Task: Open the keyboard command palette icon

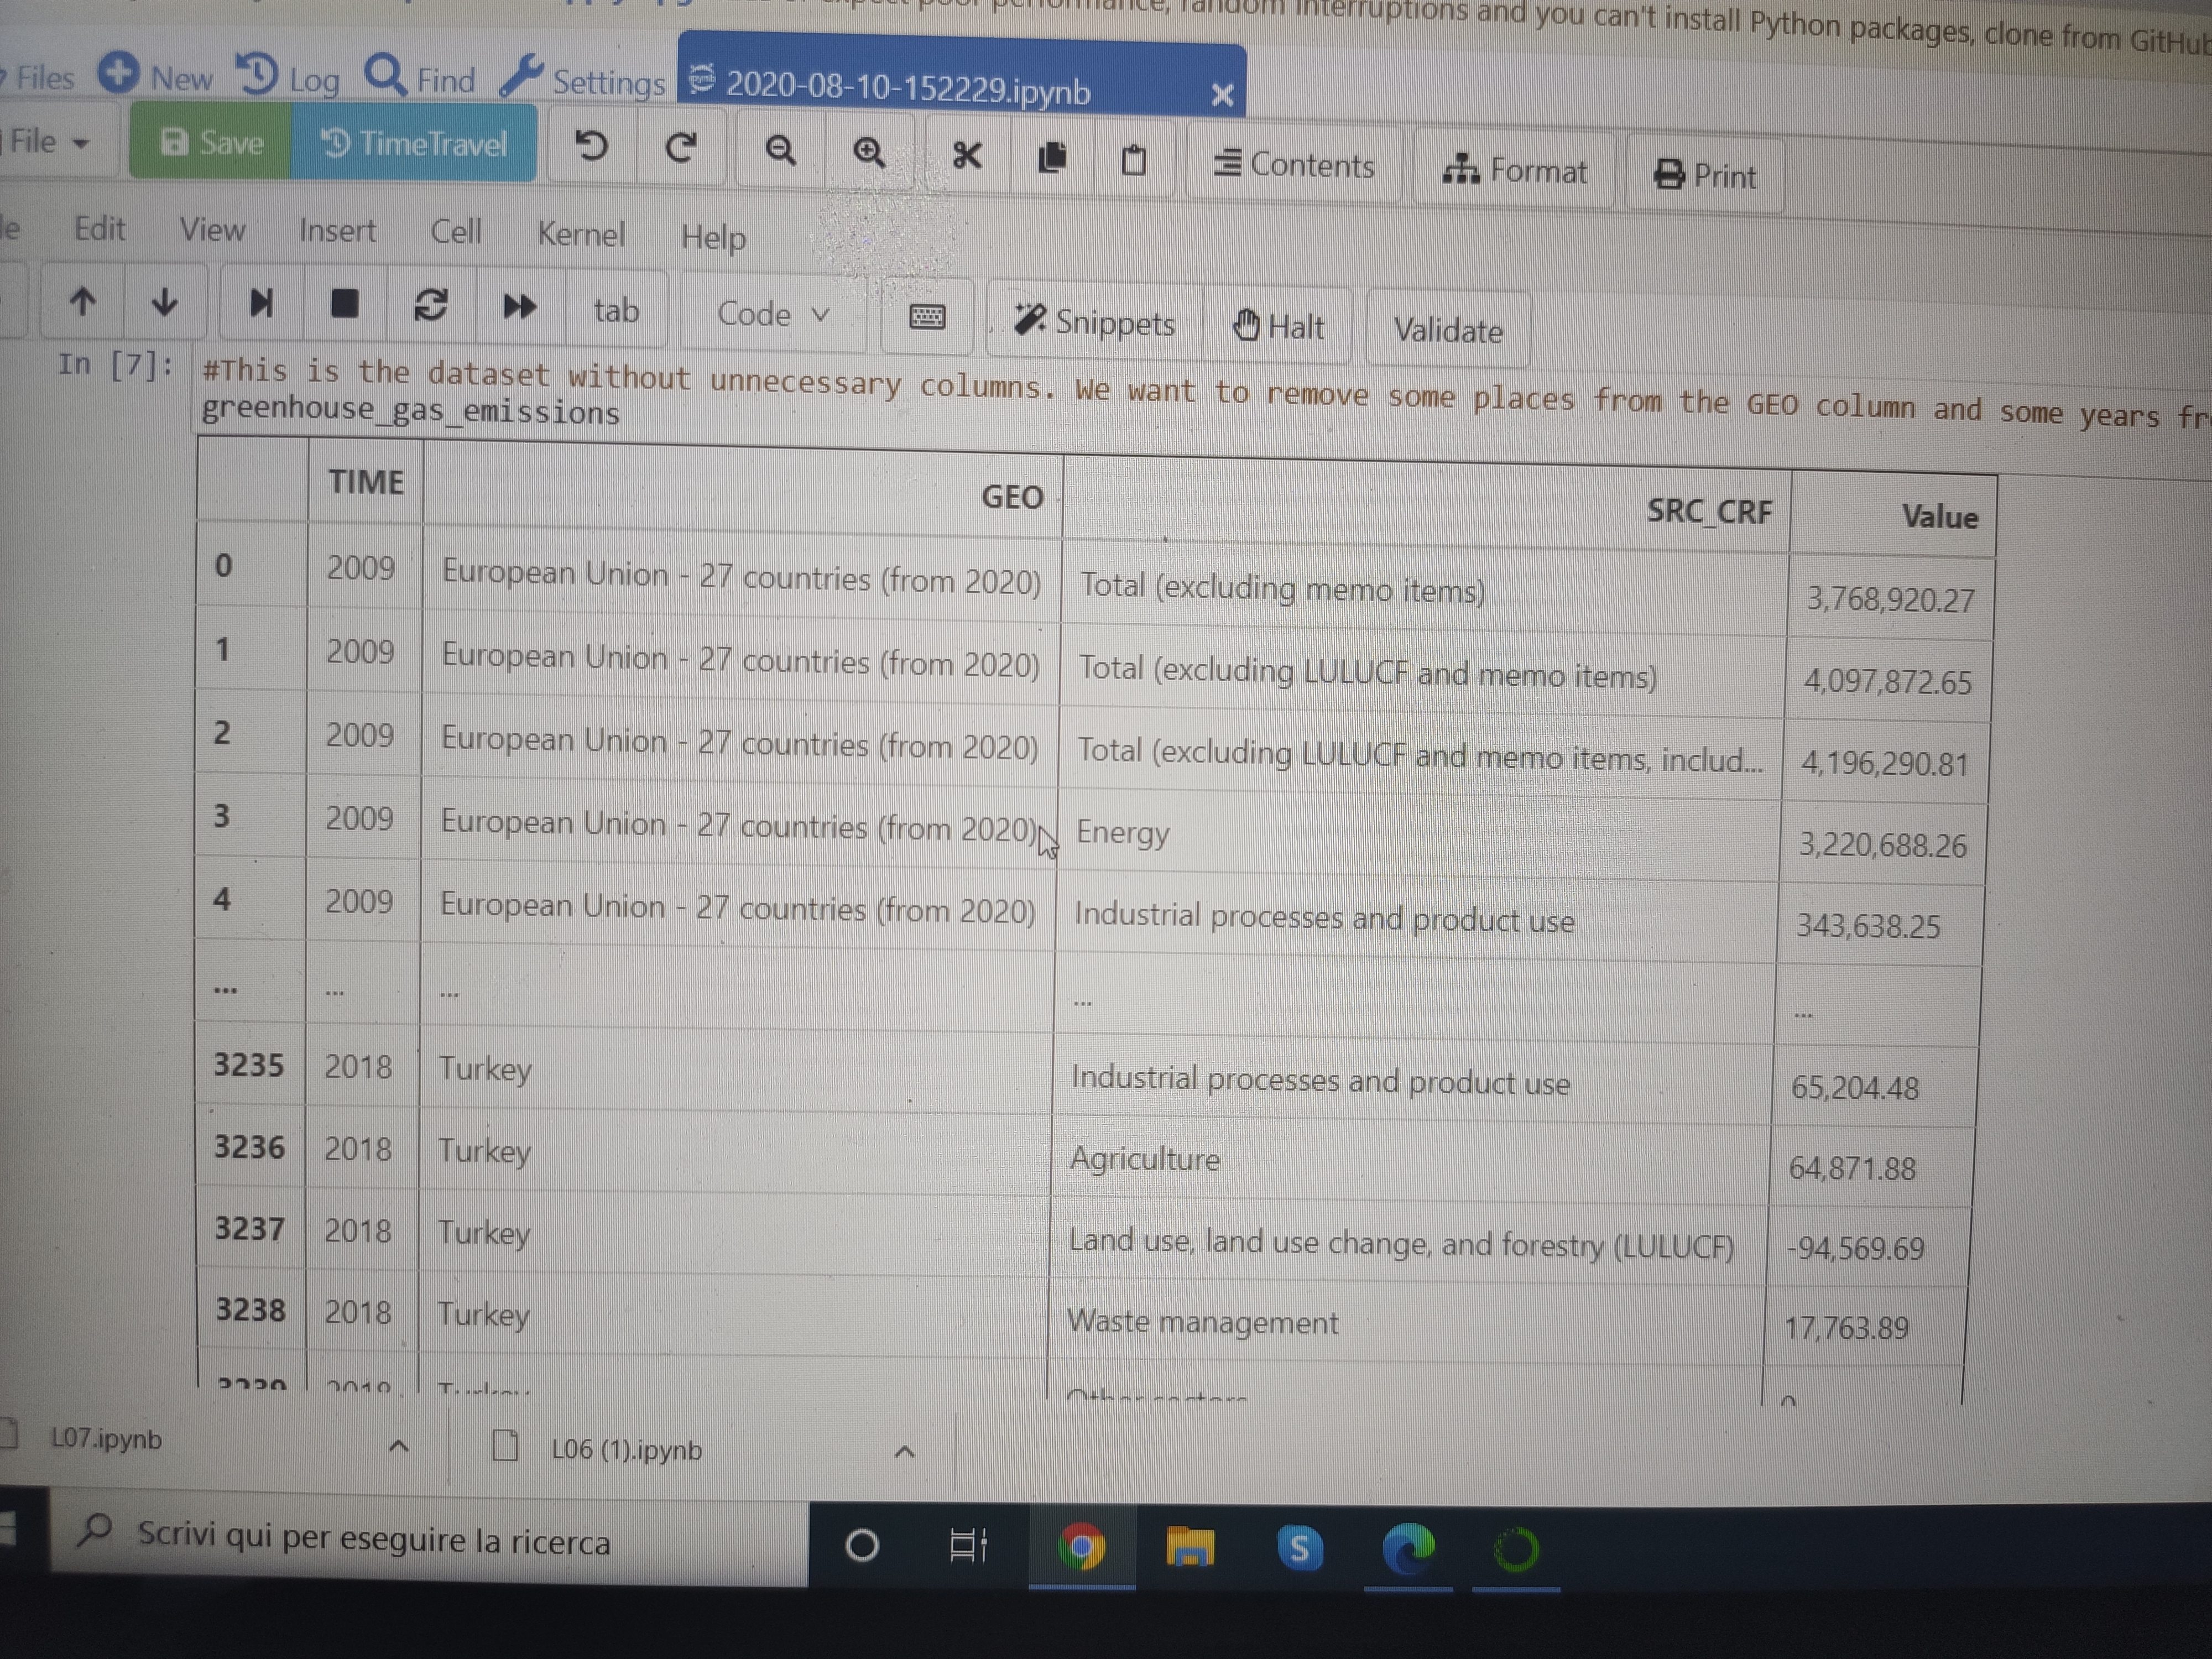Action: tap(927, 318)
